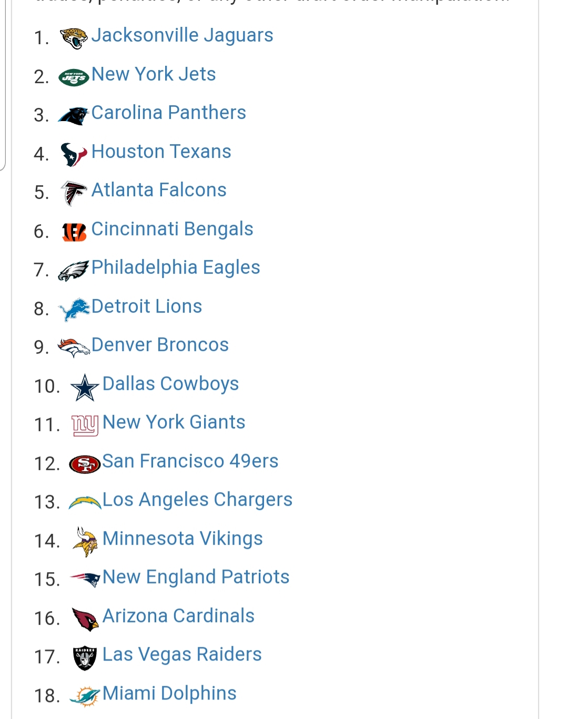Click the Dallas Cowboys star logo
The width and height of the screenshot is (568, 719).
coord(85,387)
